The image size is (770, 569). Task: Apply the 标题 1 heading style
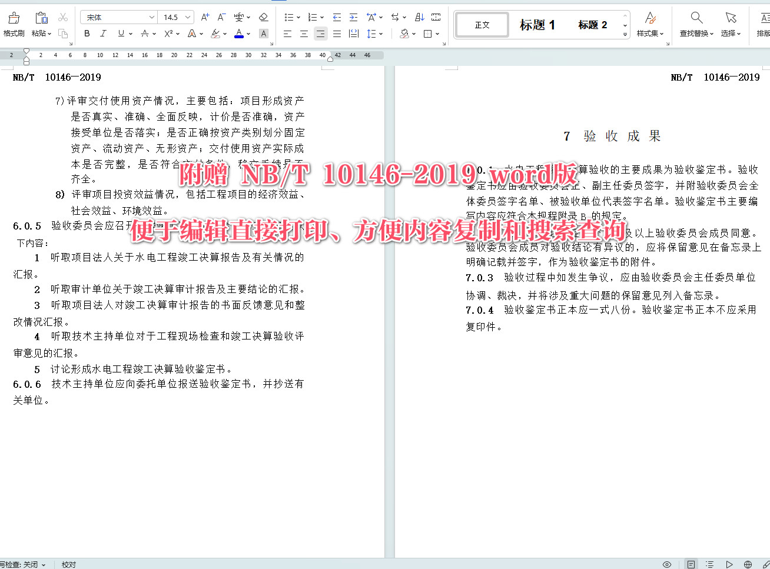click(536, 24)
